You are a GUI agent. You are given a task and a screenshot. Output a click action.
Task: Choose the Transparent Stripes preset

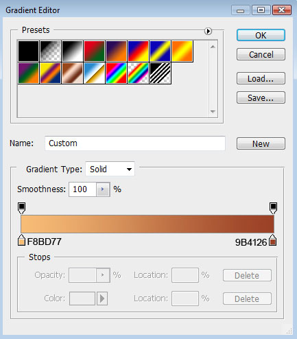point(160,73)
